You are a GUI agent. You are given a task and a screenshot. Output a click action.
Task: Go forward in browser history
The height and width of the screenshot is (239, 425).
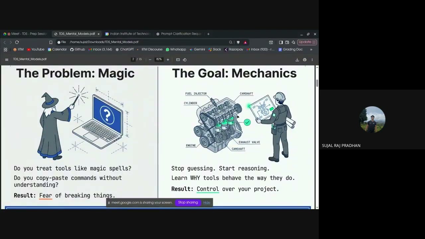pyautogui.click(x=10, y=42)
